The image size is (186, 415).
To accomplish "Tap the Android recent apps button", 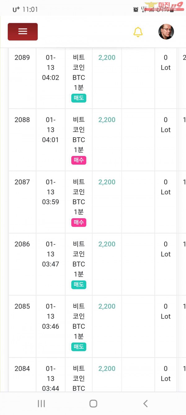I will (x=41, y=404).
